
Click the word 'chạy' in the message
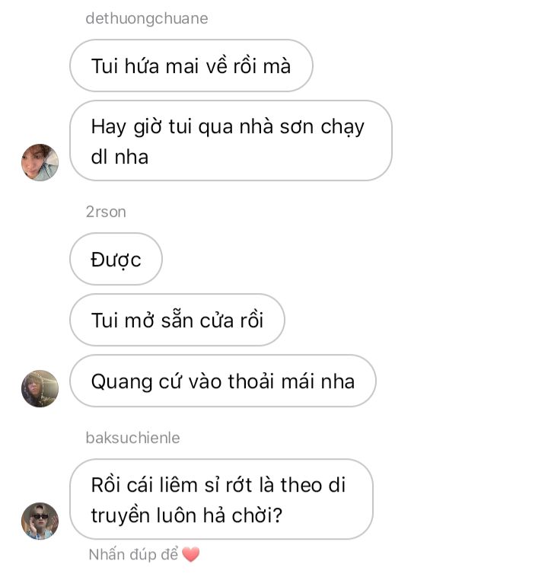coord(342,128)
